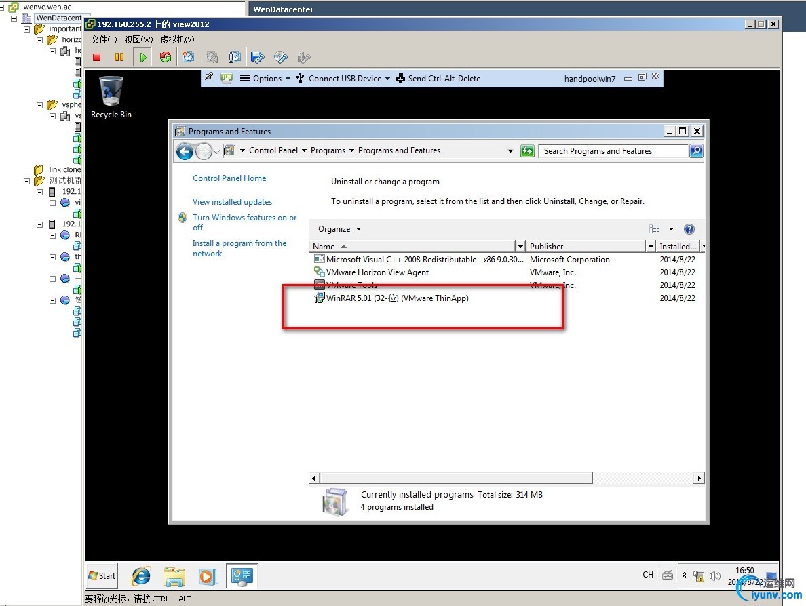Open the 视图(W) menu
This screenshot has width=806, height=606.
click(x=139, y=39)
